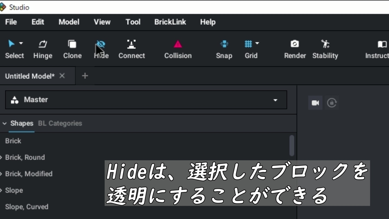Open the View menu

pyautogui.click(x=102, y=22)
